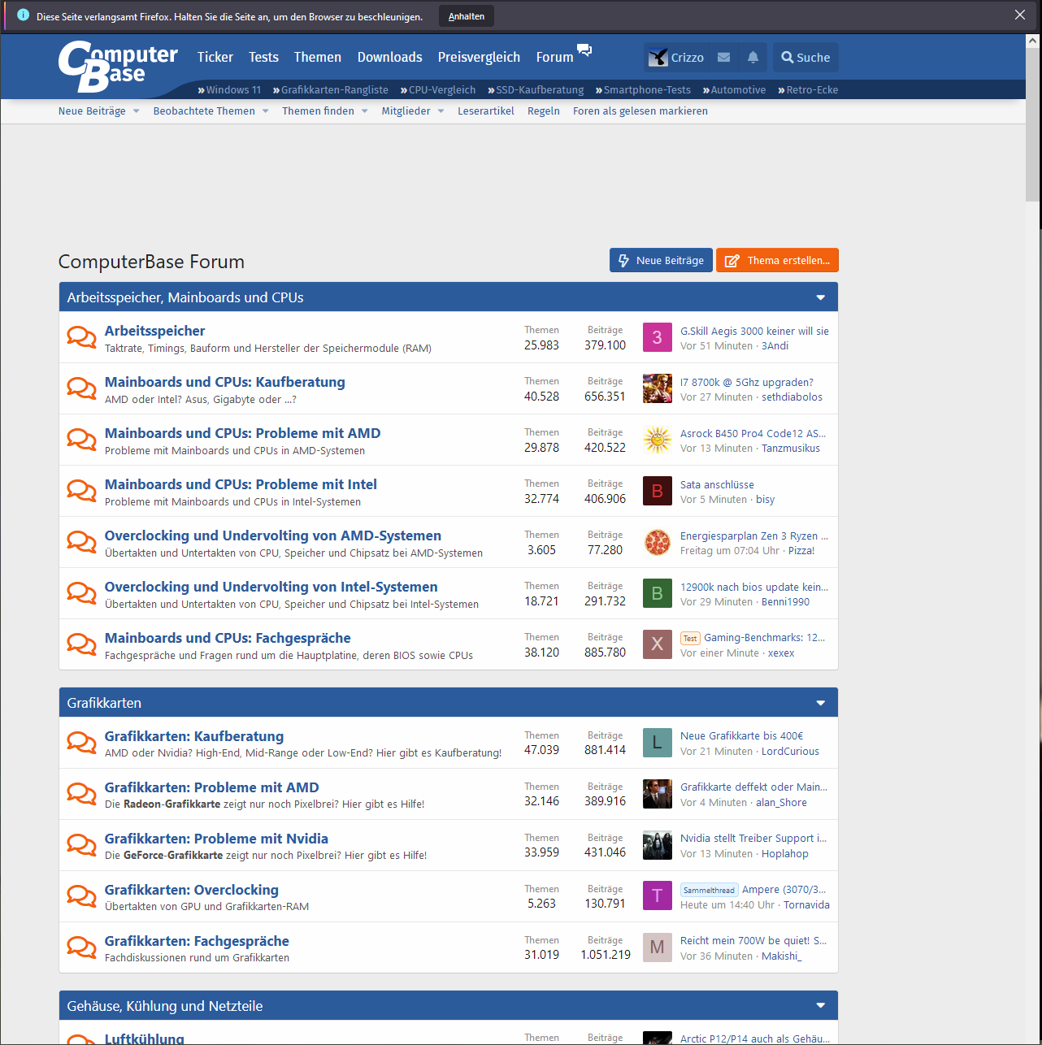Open the Beobachtete Themen dropdown

coord(265,111)
